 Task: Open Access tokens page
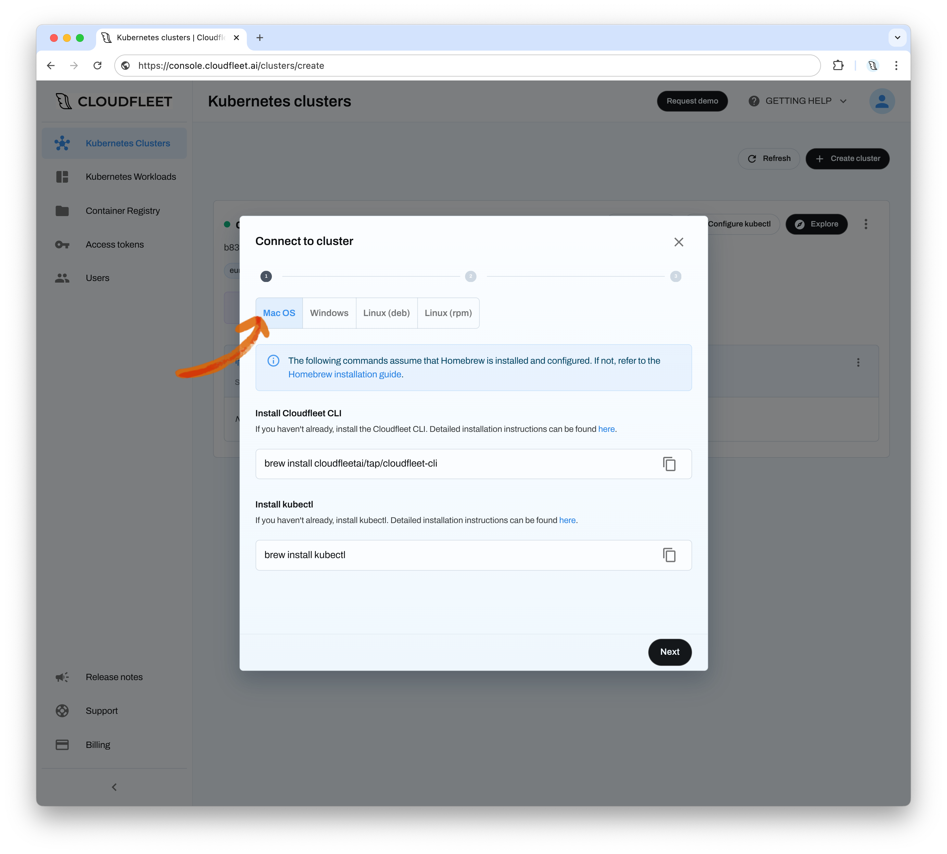tap(114, 244)
